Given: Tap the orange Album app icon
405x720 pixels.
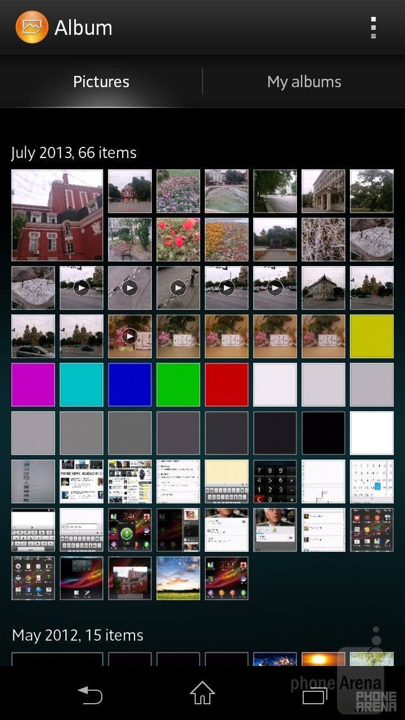Looking at the screenshot, I should 32,27.
